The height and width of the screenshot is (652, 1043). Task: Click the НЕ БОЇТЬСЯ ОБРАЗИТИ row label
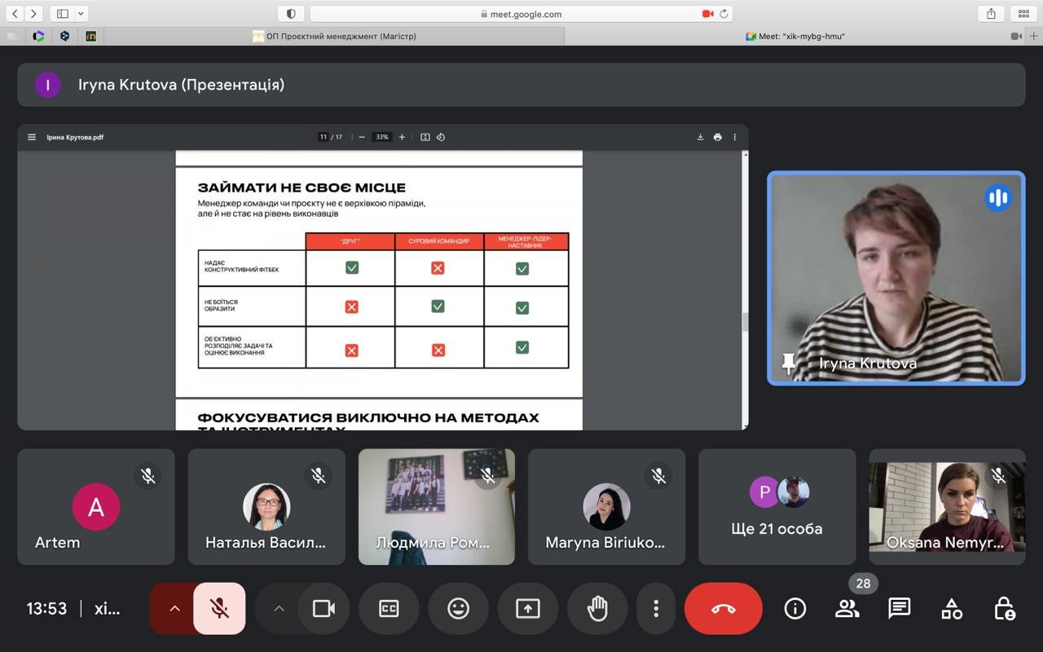[x=222, y=306]
